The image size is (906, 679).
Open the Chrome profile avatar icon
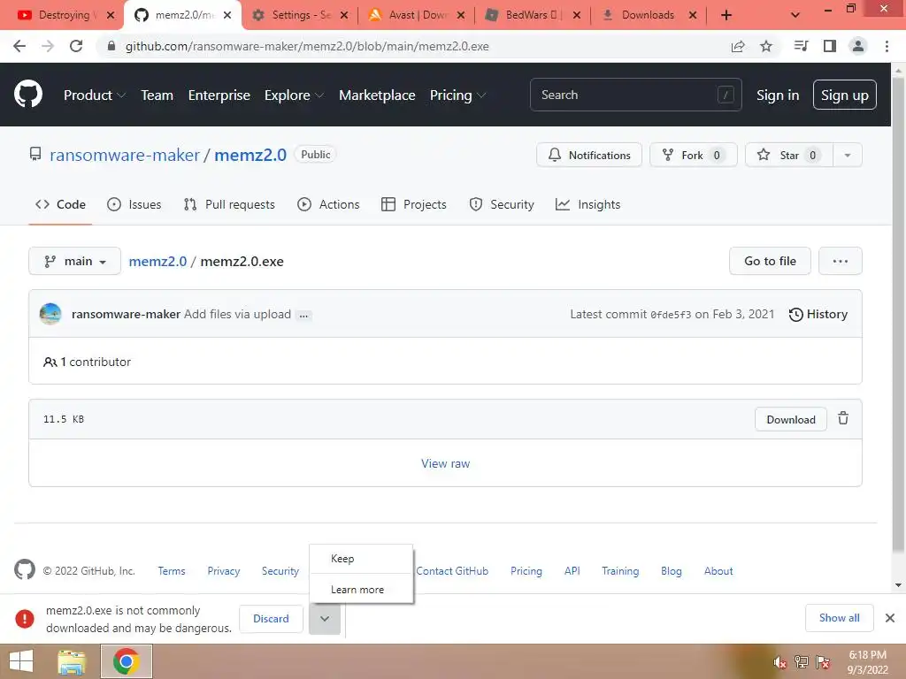[858, 46]
